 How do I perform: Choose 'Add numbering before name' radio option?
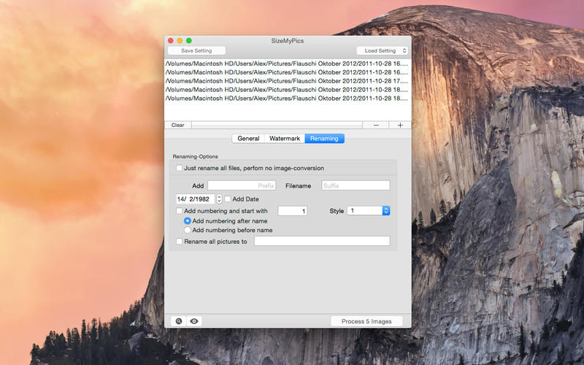188,230
